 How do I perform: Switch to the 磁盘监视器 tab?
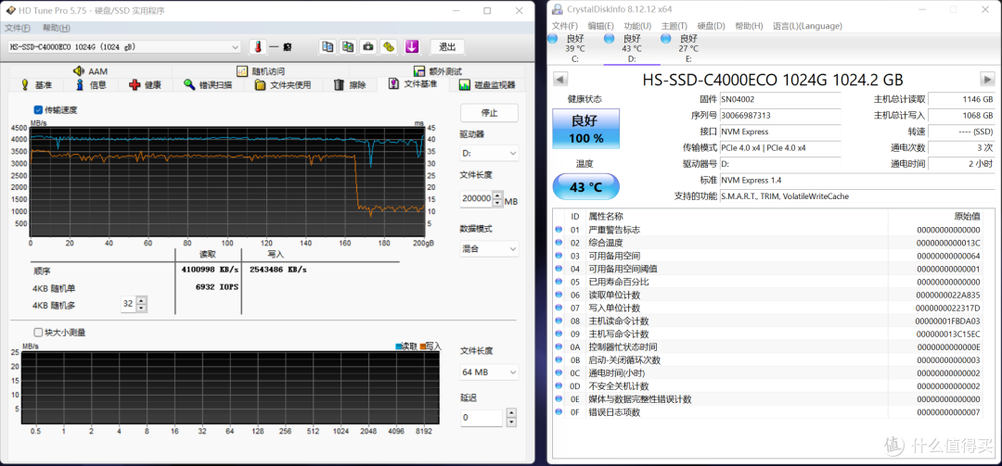(x=486, y=85)
